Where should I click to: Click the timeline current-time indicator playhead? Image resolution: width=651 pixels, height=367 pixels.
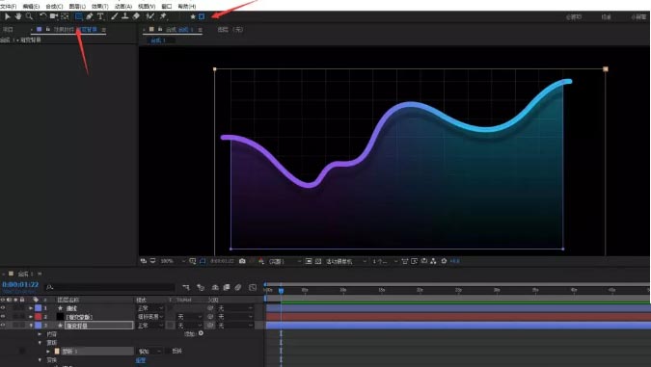point(281,291)
